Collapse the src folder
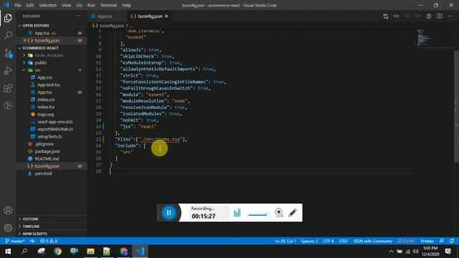Image resolution: width=459 pixels, height=258 pixels. [37, 70]
